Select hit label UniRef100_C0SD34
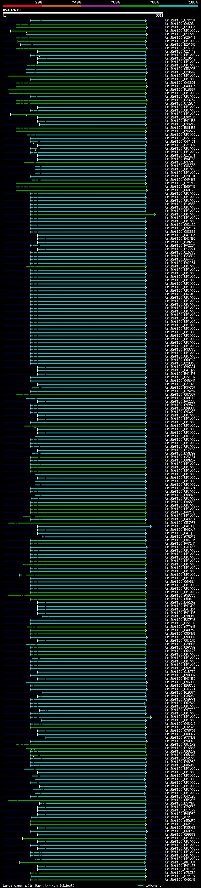 [x=180, y=24]
